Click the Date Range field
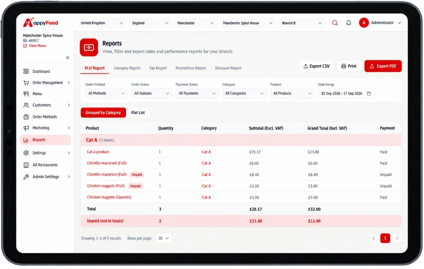 tap(346, 93)
